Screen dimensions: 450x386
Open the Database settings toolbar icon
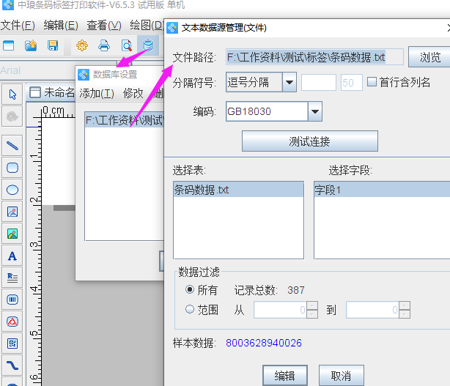[148, 45]
